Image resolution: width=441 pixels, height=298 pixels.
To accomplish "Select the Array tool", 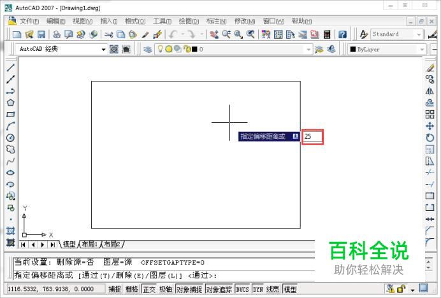I will point(430,115).
